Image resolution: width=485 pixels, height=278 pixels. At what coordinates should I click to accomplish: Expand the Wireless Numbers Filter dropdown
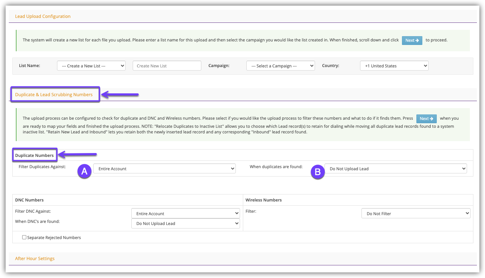pos(416,213)
